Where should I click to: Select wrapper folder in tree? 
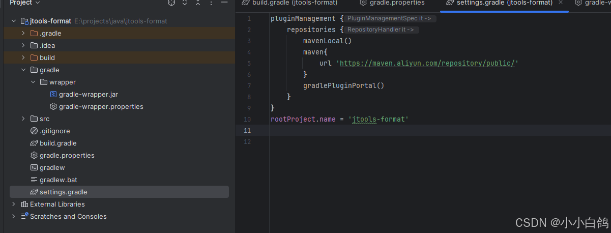(63, 82)
